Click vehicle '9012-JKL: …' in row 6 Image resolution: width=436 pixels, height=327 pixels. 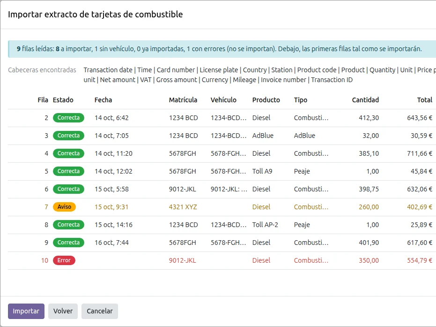[229, 189]
